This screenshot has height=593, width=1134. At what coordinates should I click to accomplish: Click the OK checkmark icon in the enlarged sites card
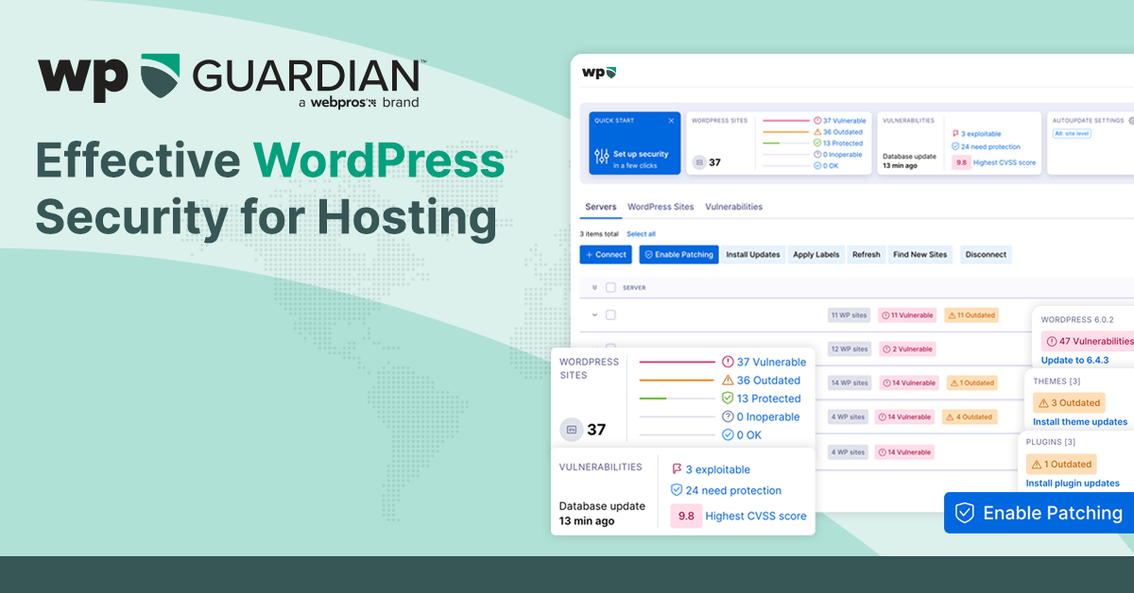click(x=728, y=434)
